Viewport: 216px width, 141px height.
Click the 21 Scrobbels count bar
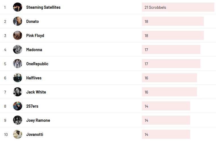178,7
